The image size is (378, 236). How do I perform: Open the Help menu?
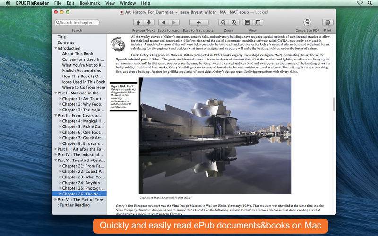[146, 3]
